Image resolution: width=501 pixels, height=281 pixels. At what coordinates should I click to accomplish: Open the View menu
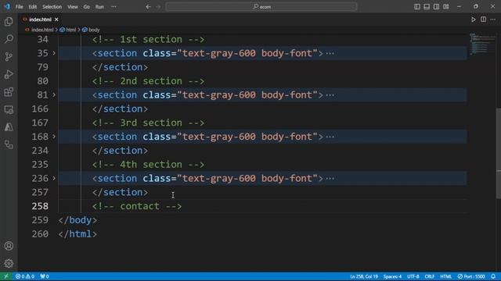pos(73,6)
